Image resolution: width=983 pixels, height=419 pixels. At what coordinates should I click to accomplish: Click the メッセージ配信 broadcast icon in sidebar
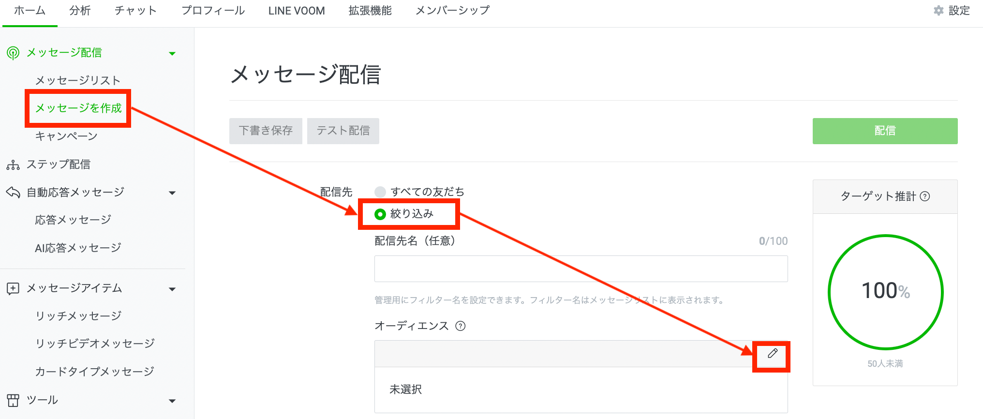pos(13,53)
